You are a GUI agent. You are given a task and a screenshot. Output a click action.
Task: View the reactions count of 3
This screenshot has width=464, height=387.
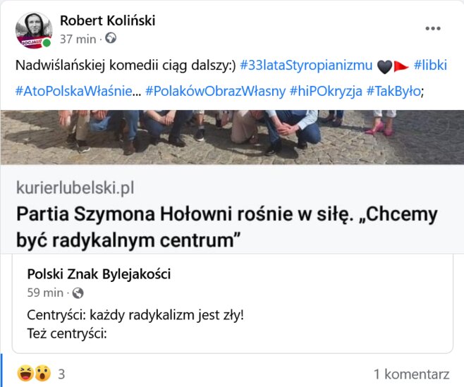coord(61,373)
